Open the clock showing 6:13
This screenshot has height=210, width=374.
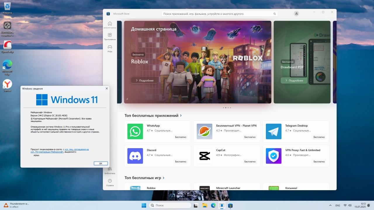click(x=360, y=205)
